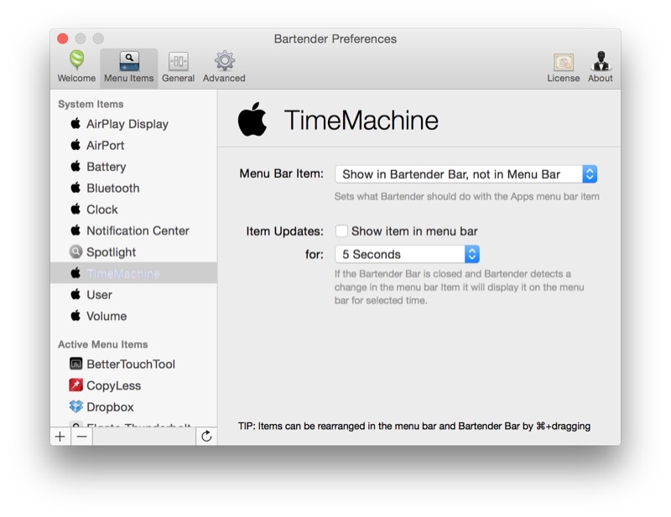Click the Apple icon beside Clock
The width and height of the screenshot is (671, 517).
[75, 209]
